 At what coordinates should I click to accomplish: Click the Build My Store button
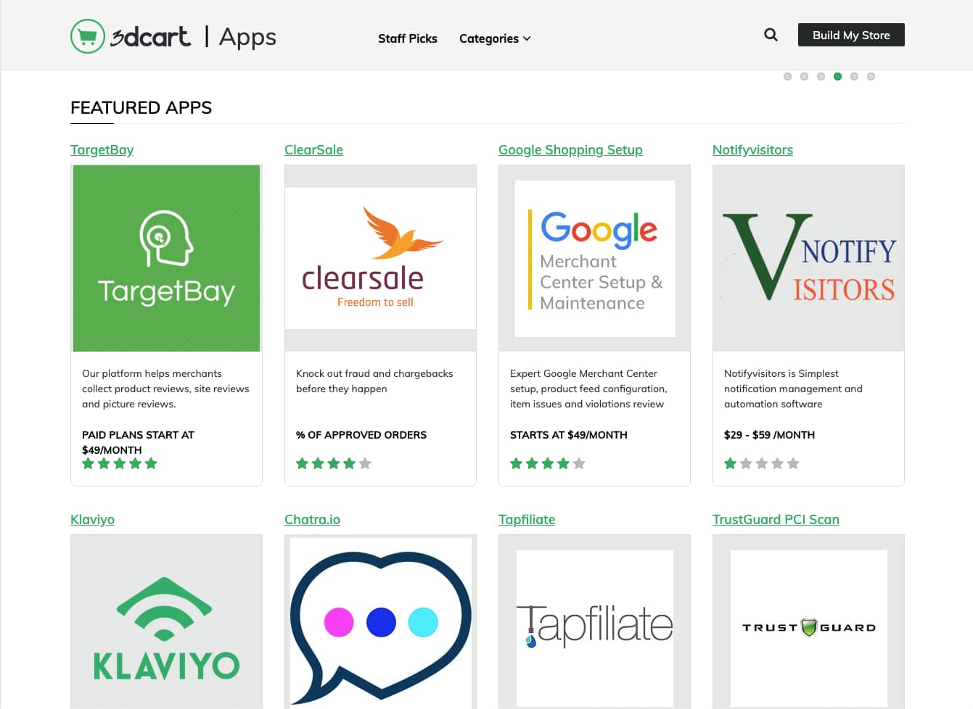(851, 34)
